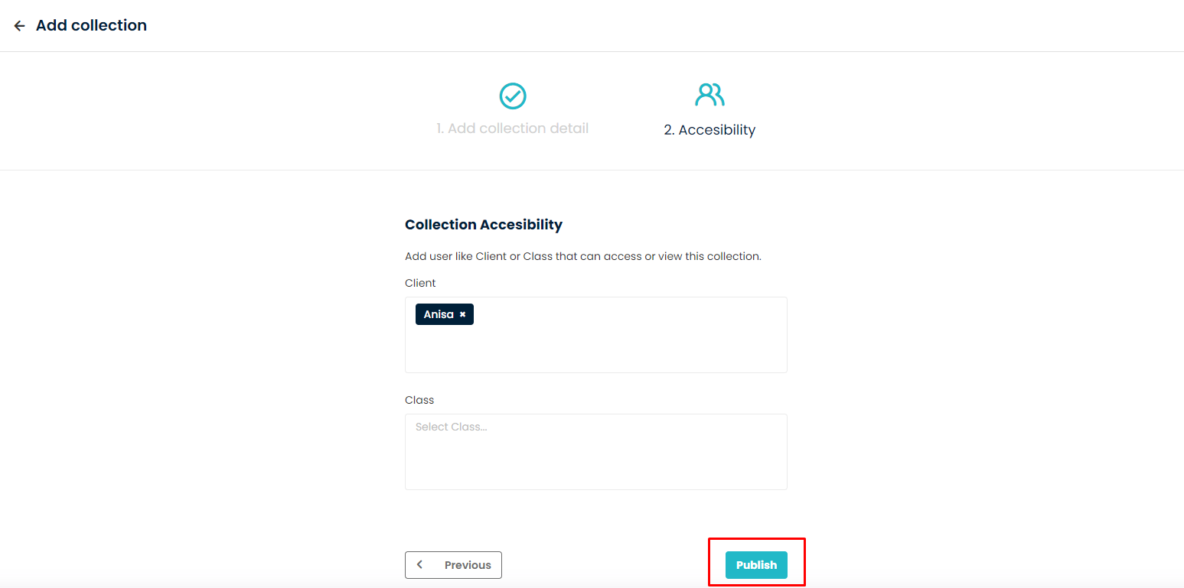
Task: Click the Accesibility users step icon
Action: (709, 95)
